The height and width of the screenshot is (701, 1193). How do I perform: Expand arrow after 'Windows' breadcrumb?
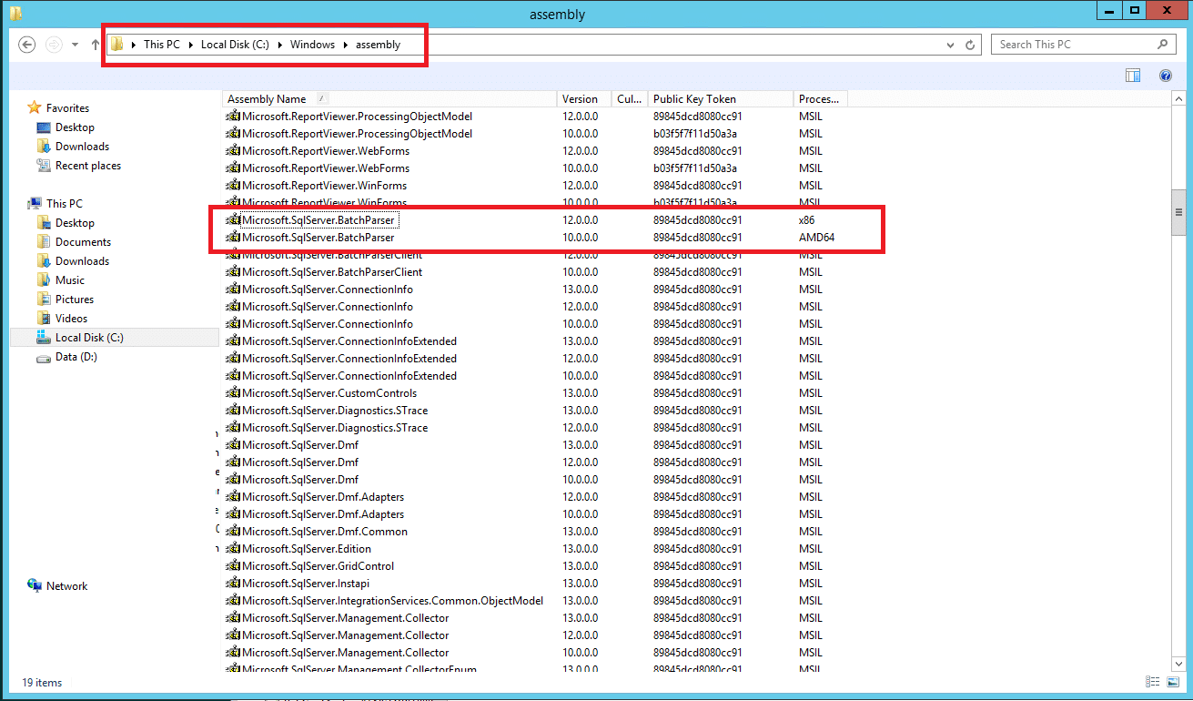tap(345, 45)
